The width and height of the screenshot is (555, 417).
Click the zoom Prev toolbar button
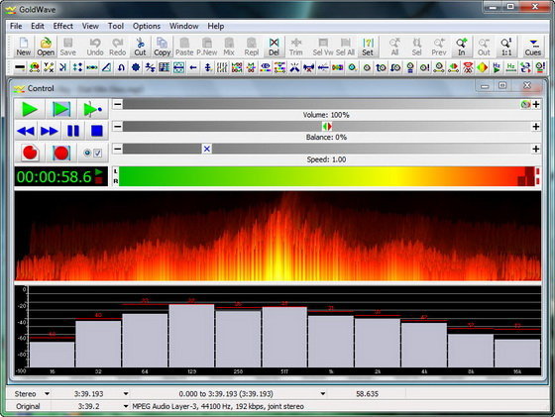pyautogui.click(x=439, y=47)
